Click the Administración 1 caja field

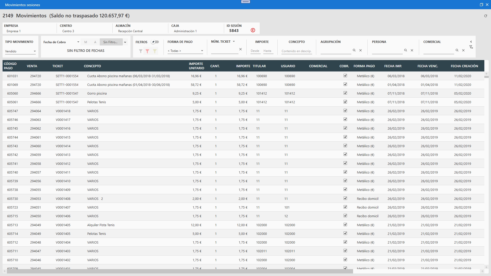[185, 31]
